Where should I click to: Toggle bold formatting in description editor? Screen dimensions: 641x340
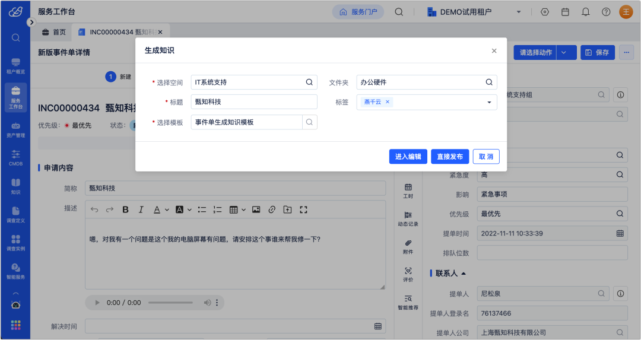pos(125,209)
